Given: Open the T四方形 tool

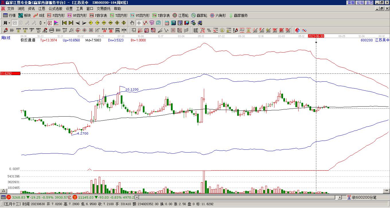Looking at the screenshot, I should pos(119,15).
